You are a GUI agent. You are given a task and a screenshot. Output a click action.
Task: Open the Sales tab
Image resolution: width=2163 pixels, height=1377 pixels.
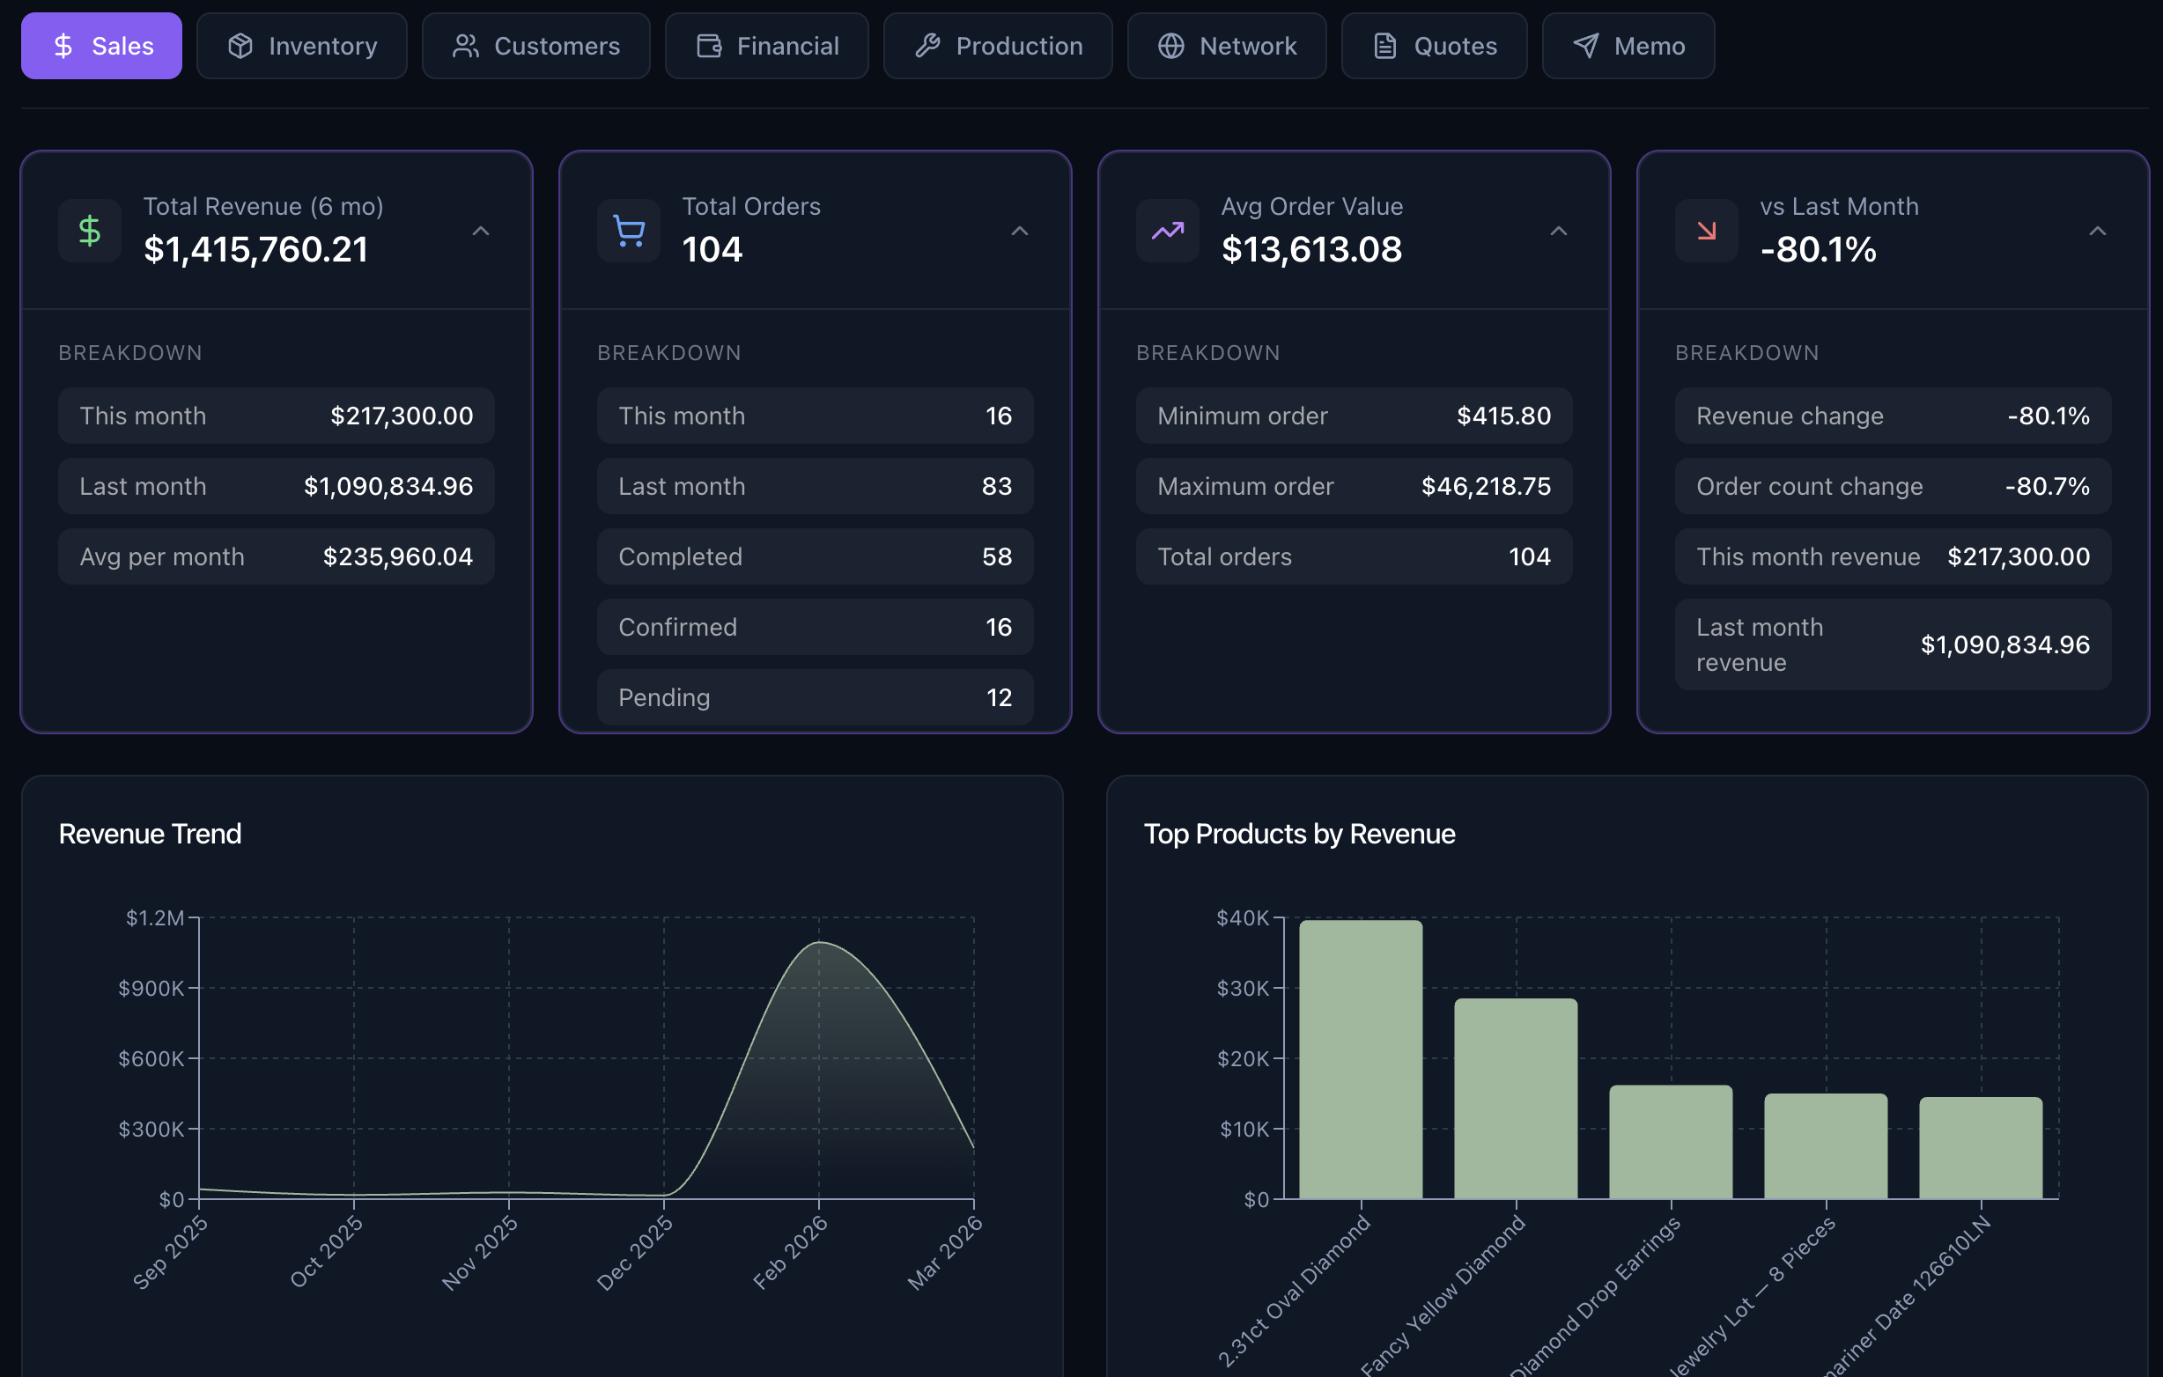click(101, 46)
